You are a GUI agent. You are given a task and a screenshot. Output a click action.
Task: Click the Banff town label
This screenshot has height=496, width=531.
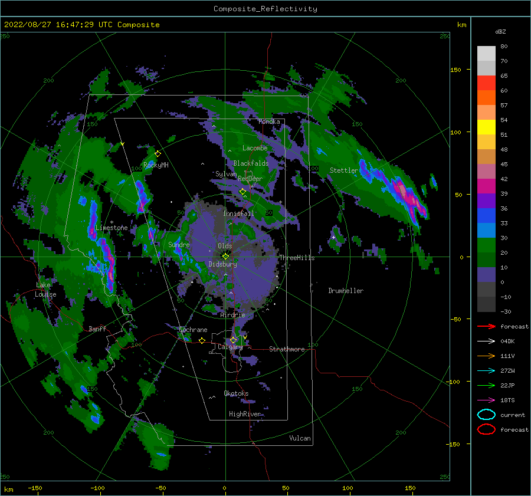click(97, 329)
